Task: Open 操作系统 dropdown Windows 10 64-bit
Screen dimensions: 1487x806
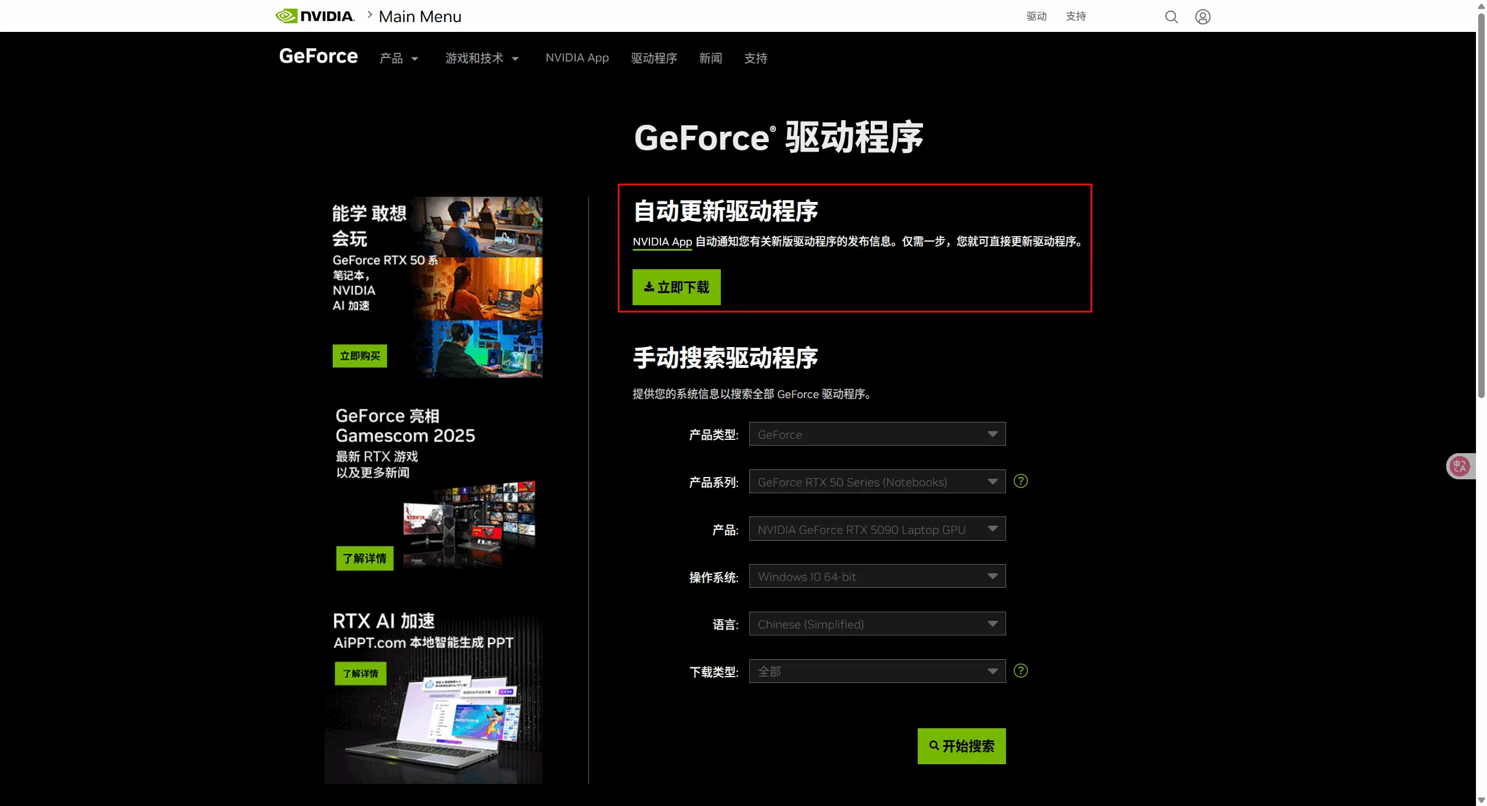Action: (x=877, y=576)
